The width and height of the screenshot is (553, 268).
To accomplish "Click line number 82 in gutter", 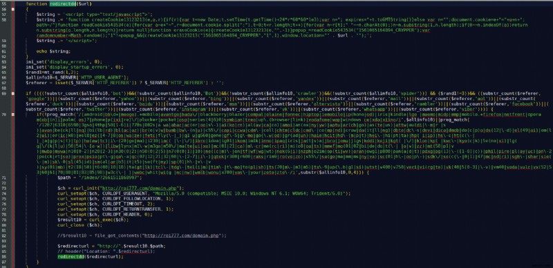I will click(4, 236).
